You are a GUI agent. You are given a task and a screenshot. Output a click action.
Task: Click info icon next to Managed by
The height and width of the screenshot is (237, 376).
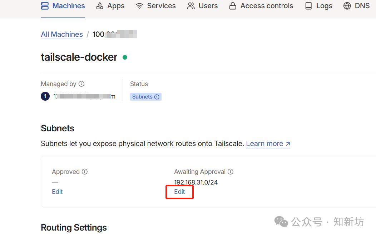pyautogui.click(x=81, y=84)
